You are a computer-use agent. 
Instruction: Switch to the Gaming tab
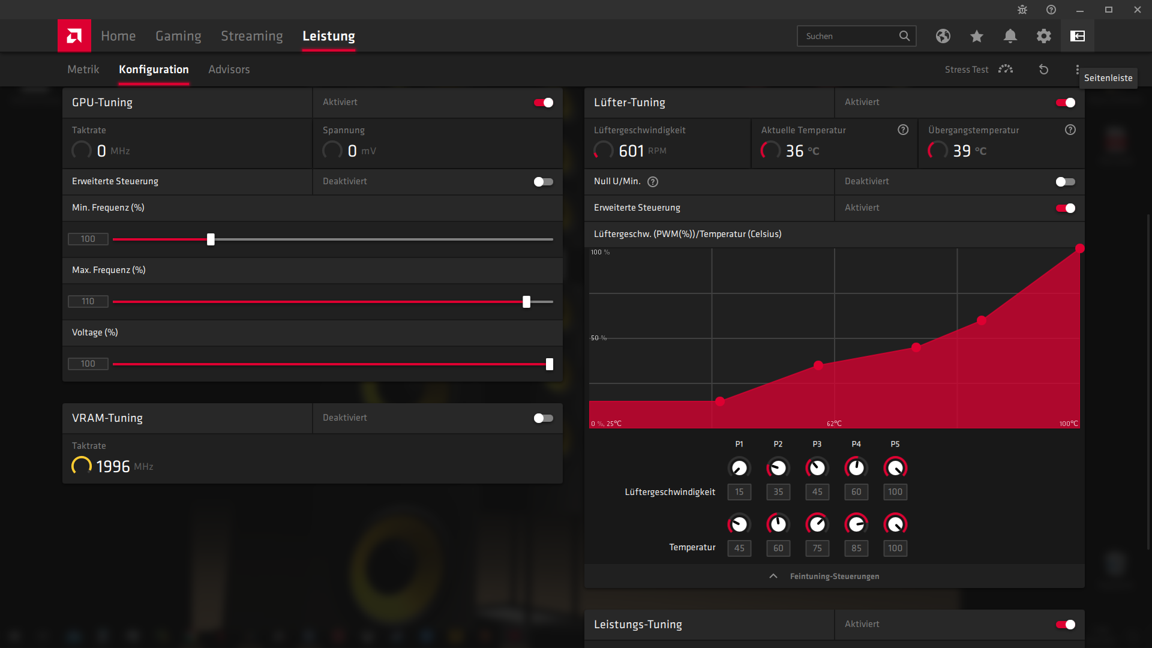point(178,36)
